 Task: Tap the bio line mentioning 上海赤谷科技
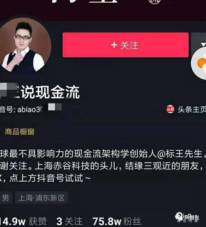pyautogui.click(x=101, y=166)
